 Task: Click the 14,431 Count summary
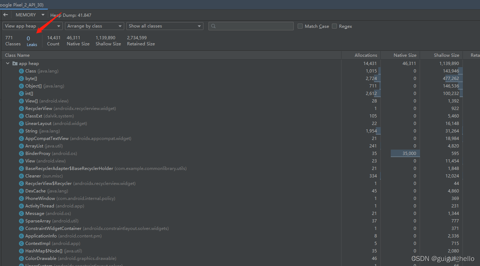click(54, 41)
